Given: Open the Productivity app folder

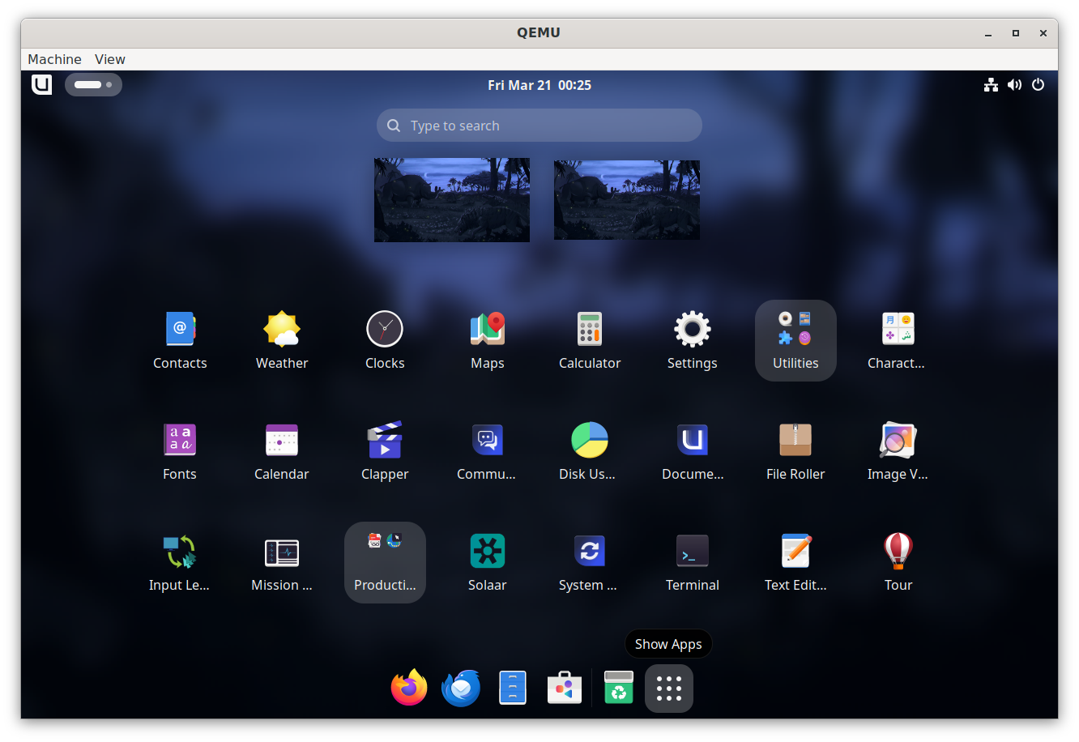Looking at the screenshot, I should 385,562.
